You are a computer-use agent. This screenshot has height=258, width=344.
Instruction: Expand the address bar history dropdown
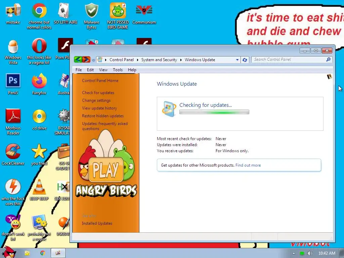coord(237,60)
